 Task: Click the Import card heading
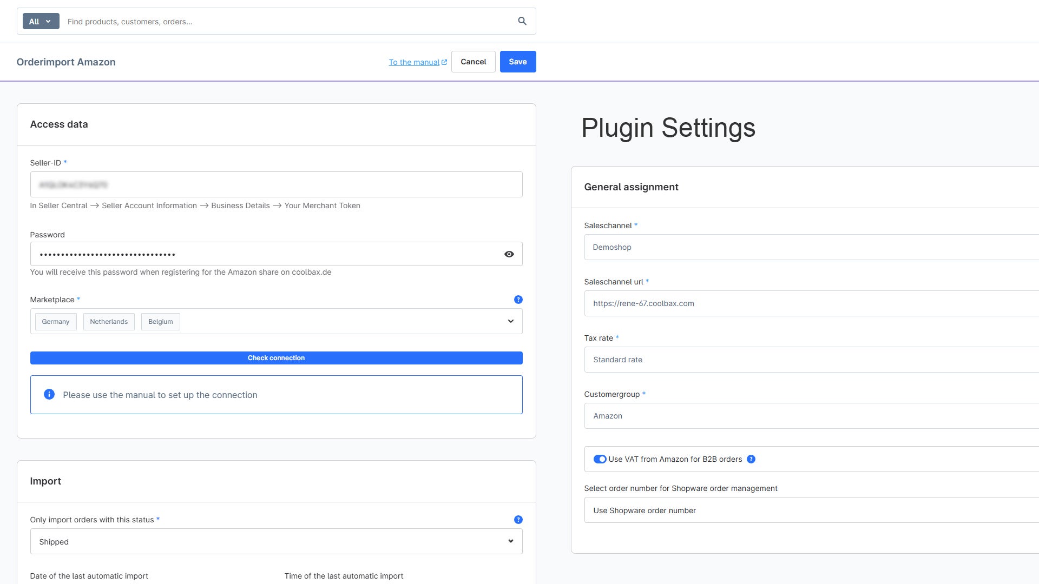[45, 481]
